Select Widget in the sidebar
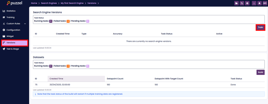This screenshot has width=268, height=104. (x=10, y=36)
